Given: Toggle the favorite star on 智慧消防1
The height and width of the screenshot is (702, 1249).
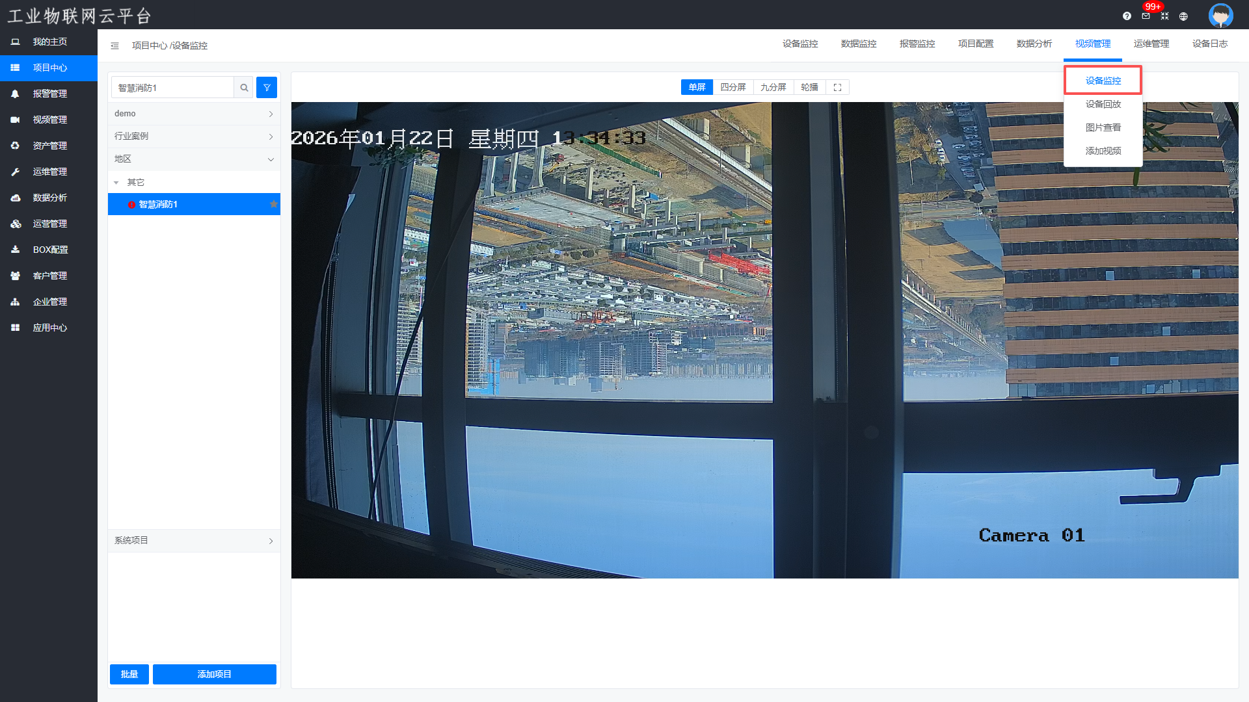Looking at the screenshot, I should coord(274,204).
